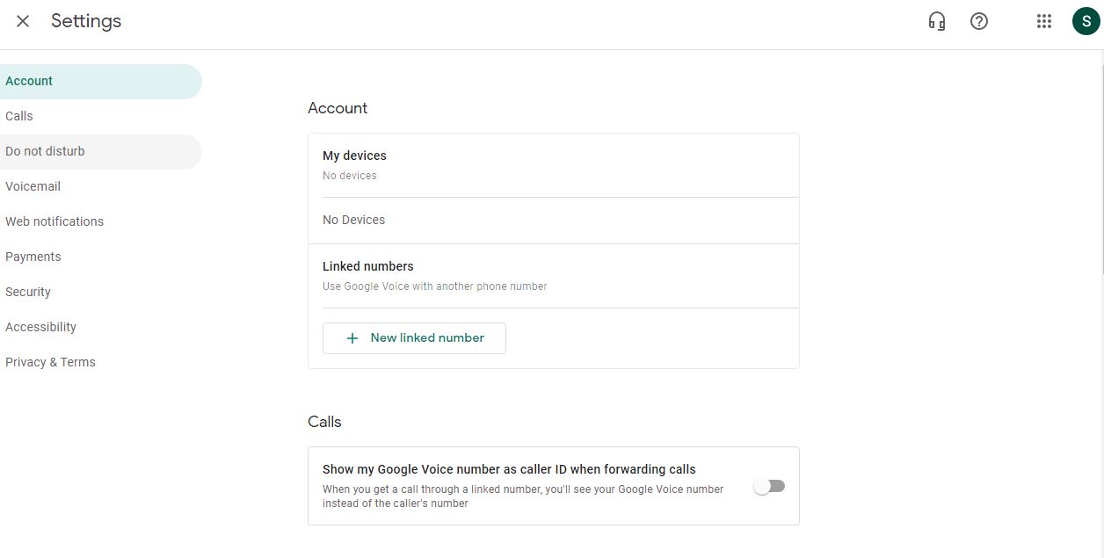Image resolution: width=1104 pixels, height=558 pixels.
Task: Click the New linked number button
Action: [x=414, y=338]
